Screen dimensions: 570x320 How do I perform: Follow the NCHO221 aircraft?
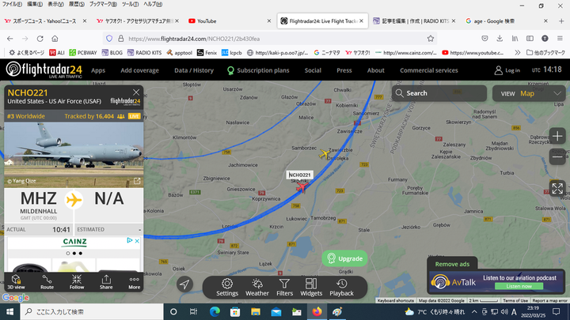(77, 281)
